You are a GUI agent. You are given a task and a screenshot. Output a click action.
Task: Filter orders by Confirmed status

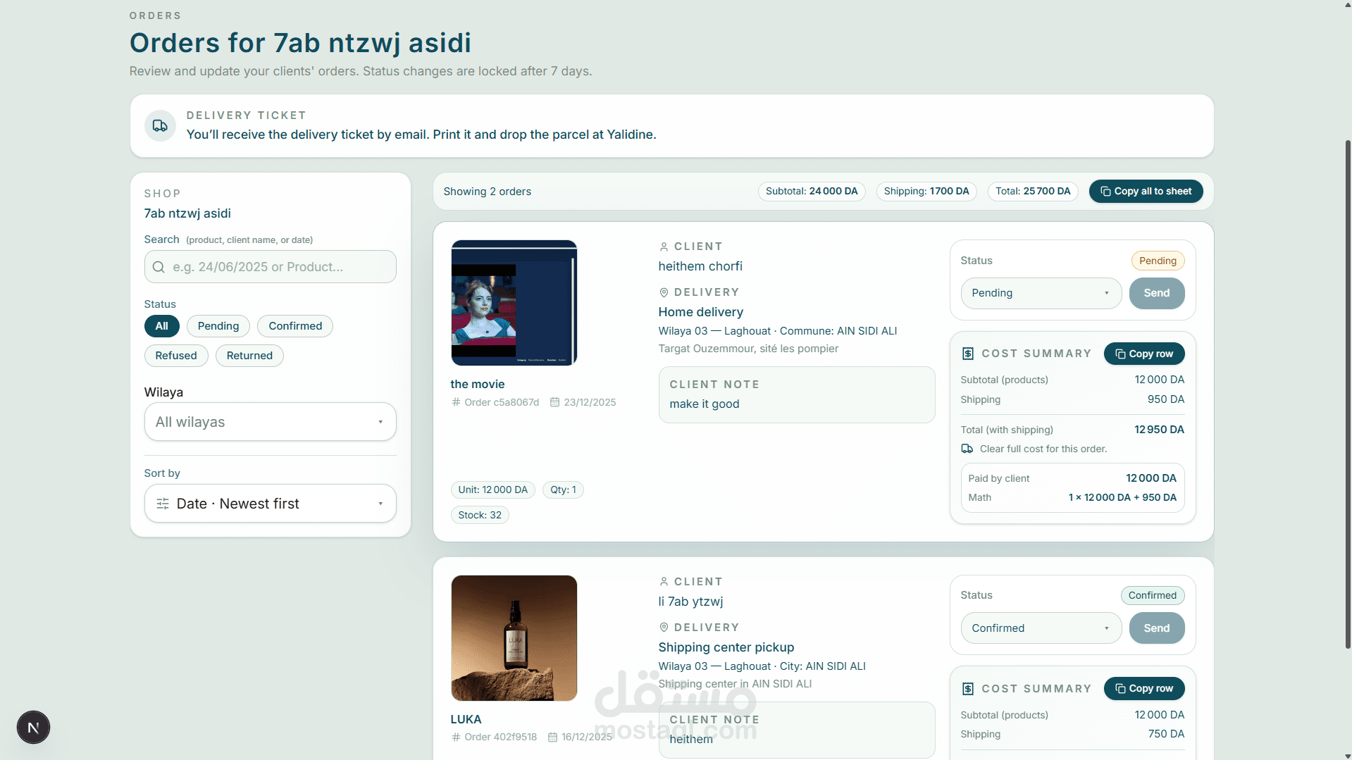(x=295, y=326)
